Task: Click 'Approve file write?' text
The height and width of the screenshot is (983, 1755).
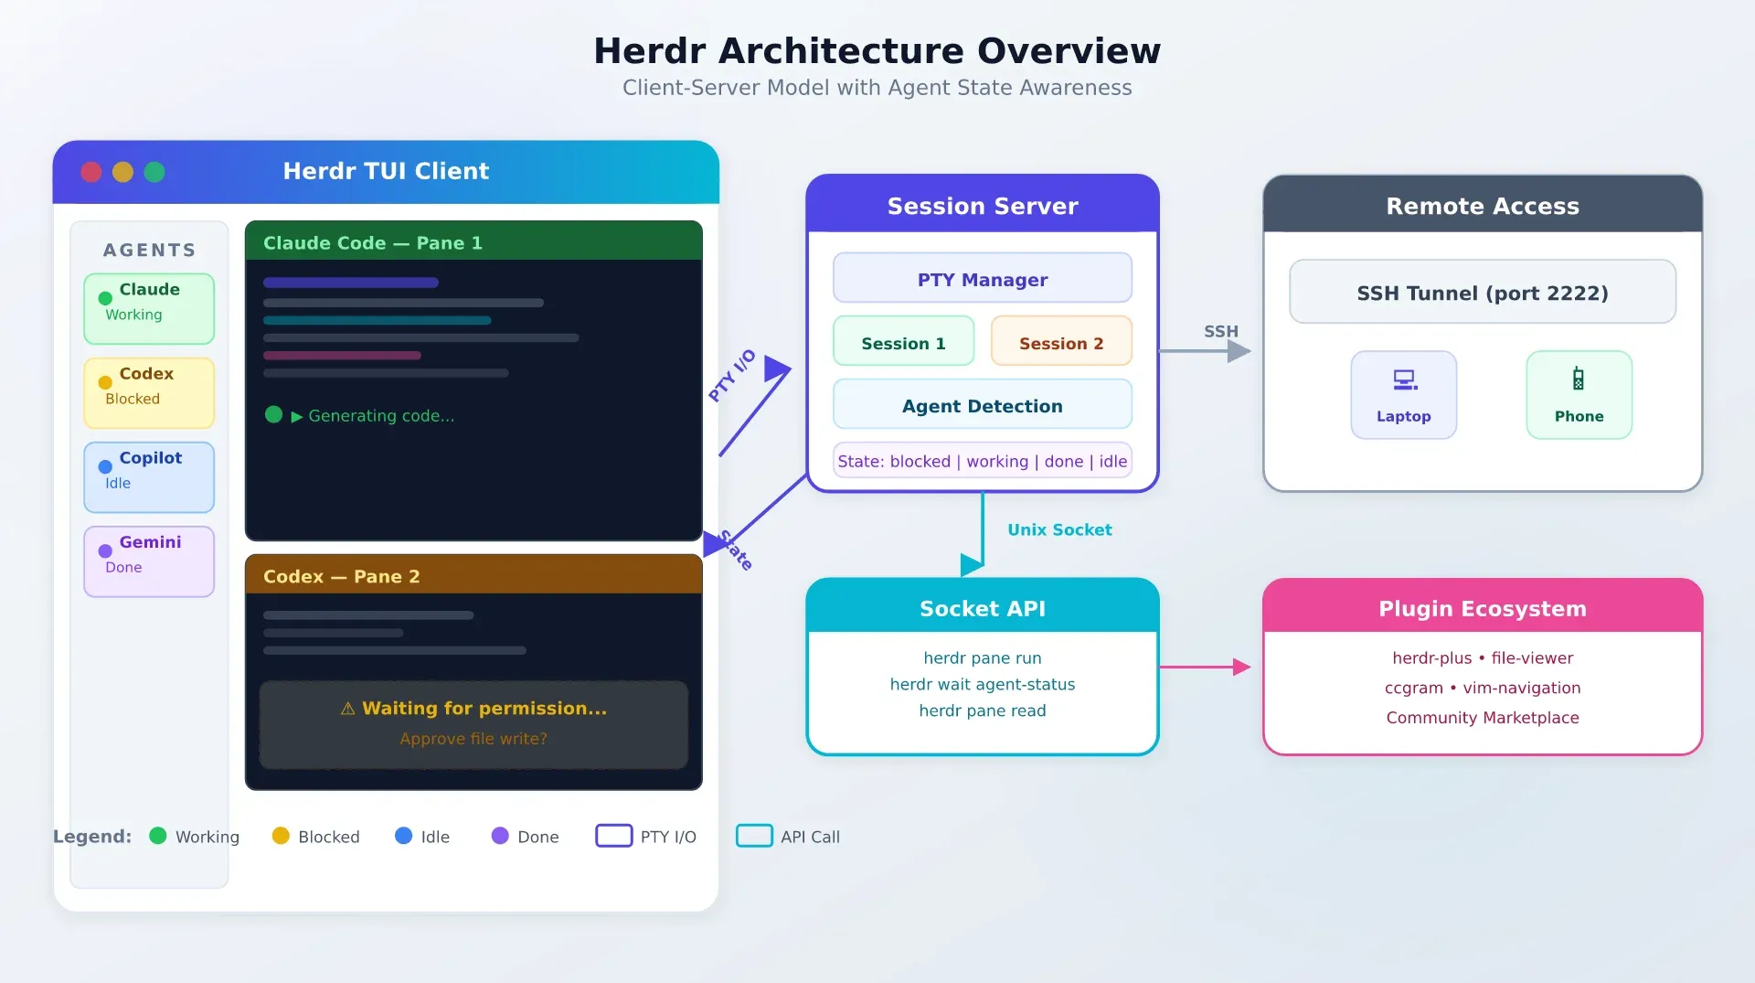Action: coord(473,738)
